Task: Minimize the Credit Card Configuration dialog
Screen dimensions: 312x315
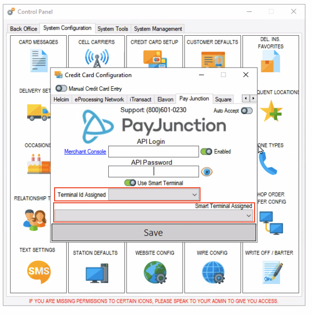Action: pos(201,75)
